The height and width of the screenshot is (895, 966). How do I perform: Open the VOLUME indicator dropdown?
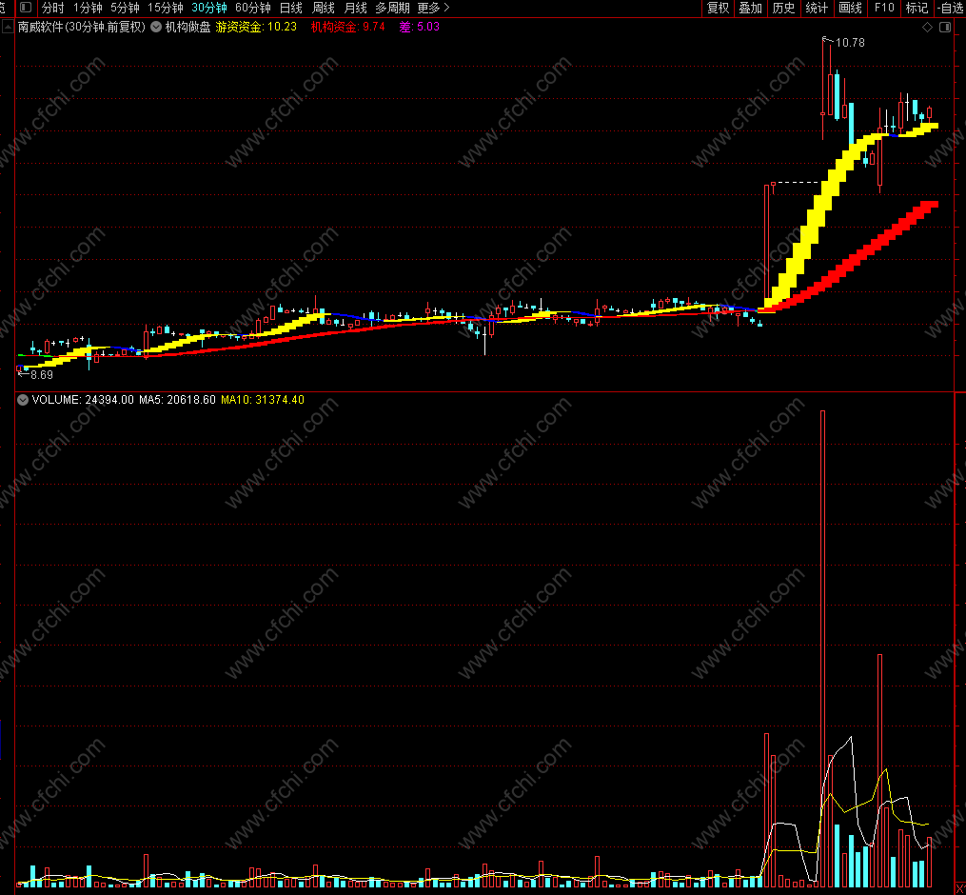23,400
